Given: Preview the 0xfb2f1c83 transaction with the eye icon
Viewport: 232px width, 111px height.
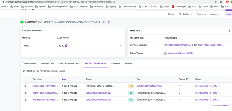Looking at the screenshot, I should tap(26, 93).
